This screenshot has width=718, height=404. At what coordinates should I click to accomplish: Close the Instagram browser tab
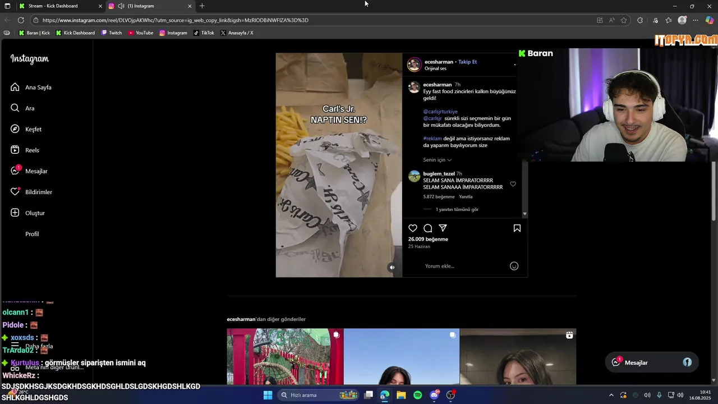point(190,6)
